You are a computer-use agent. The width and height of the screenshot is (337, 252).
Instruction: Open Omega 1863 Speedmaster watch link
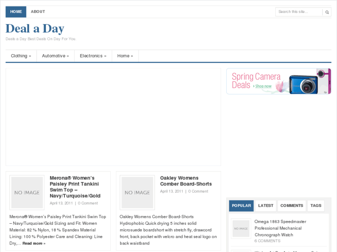[x=280, y=228]
